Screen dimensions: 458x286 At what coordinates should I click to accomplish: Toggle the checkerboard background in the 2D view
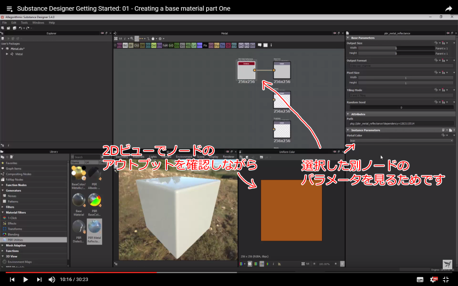pos(250,263)
